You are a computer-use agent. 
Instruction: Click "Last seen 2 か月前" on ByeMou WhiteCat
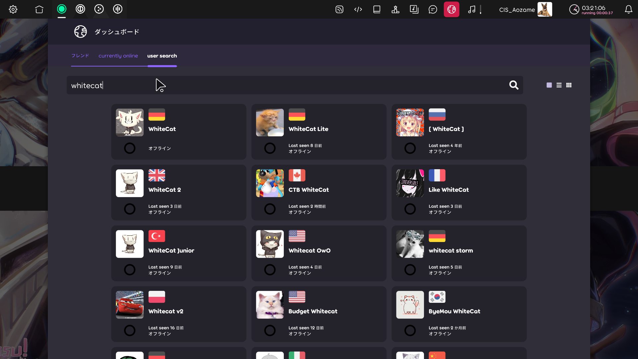pyautogui.click(x=447, y=328)
